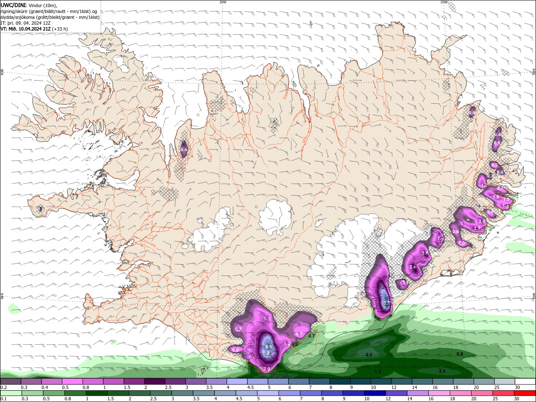Click the 'IT: þri. 09. 04. 2024 12Z' line
This screenshot has height=402, width=536.
click(x=26, y=23)
